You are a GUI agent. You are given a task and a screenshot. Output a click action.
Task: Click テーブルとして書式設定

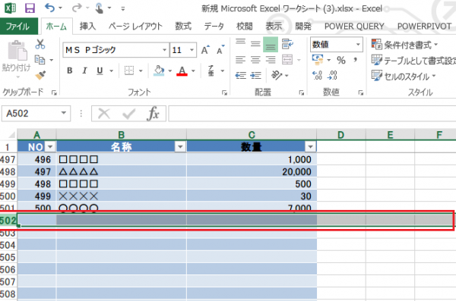413,61
